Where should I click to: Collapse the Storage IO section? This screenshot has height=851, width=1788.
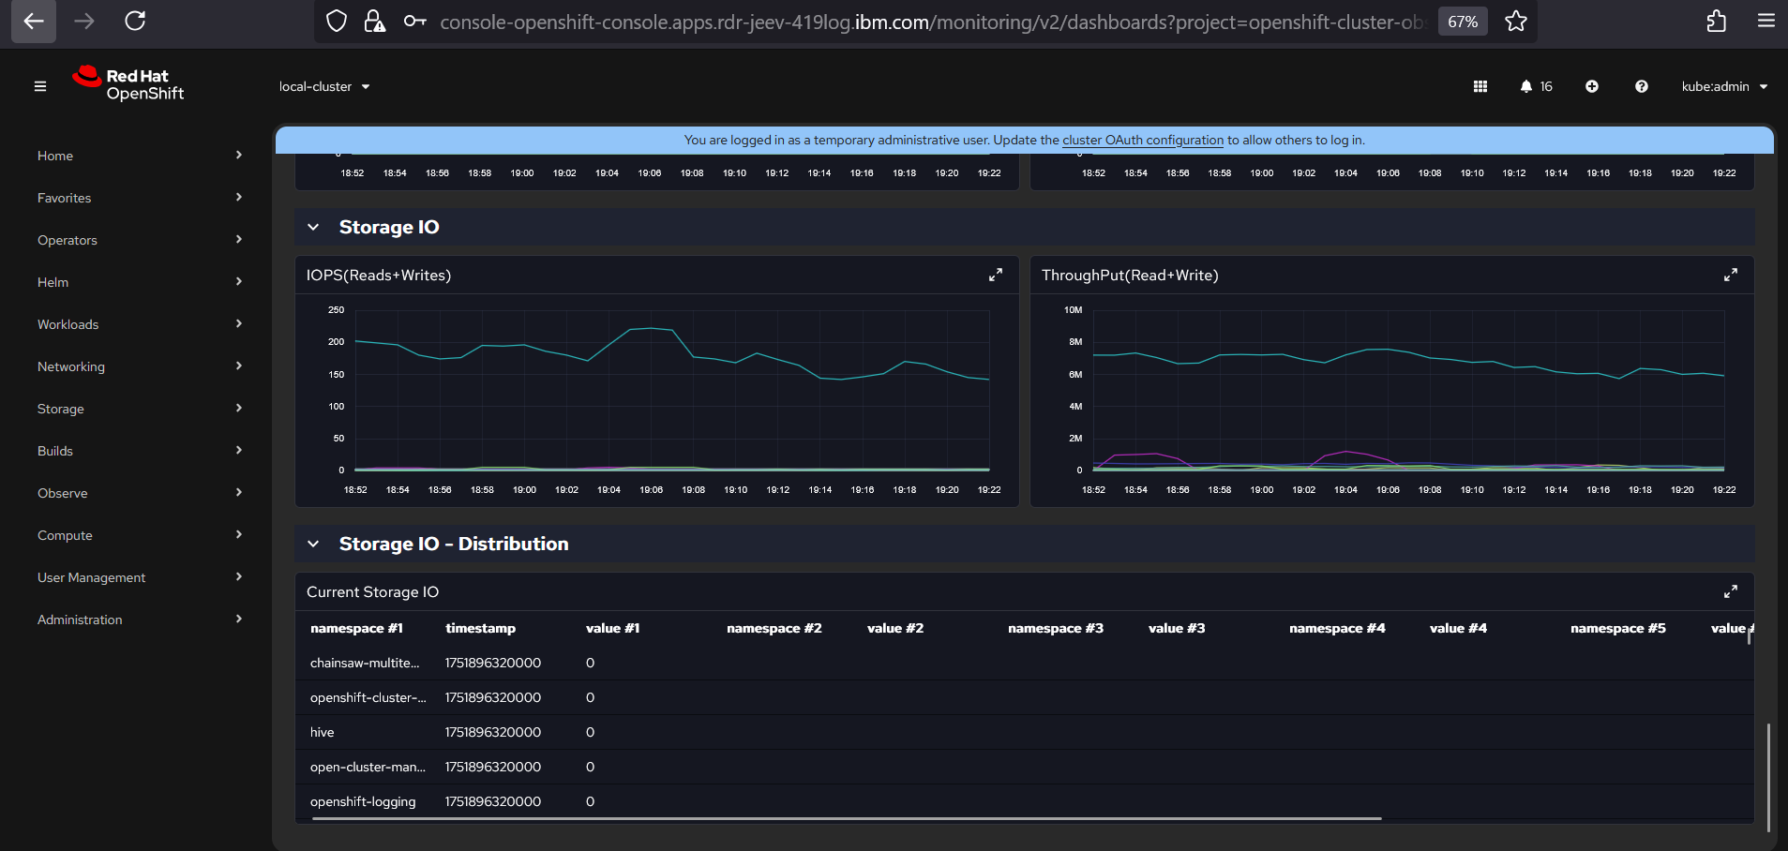pos(314,227)
